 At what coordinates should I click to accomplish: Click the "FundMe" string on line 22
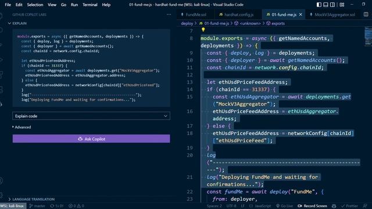pos(303,192)
